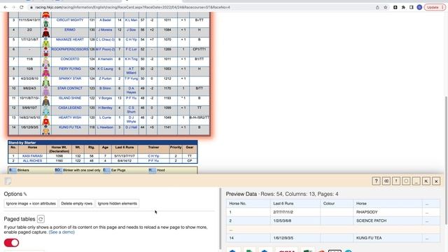Open the SPARKY STAR horse link
Screen dimensions: 448x252
coord(70,78)
